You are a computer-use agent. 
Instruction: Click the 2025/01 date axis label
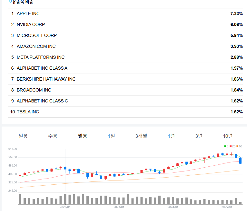pos(227,207)
